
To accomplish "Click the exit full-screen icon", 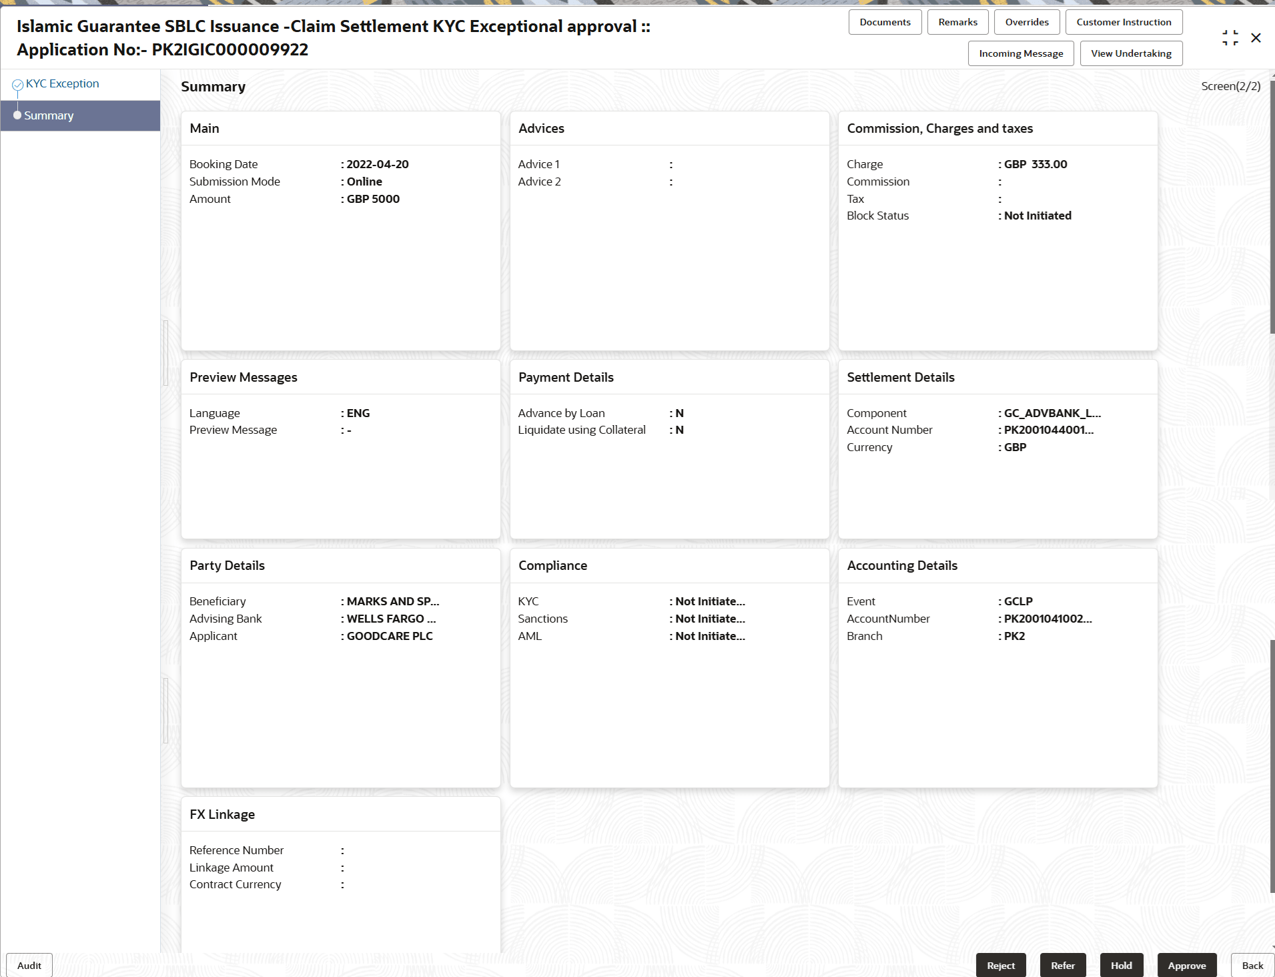I will click(x=1230, y=37).
